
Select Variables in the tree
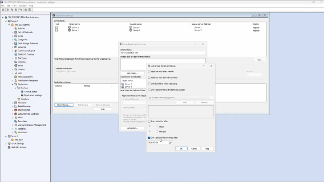(22, 129)
